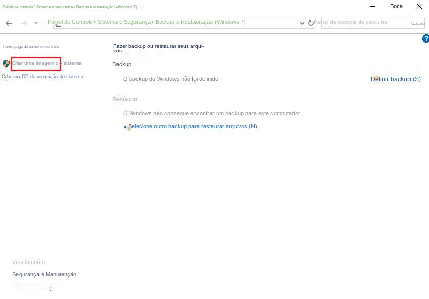Select Backup e Restauração (Windows 7) breadcrumb
The width and height of the screenshot is (429, 299).
200,22
